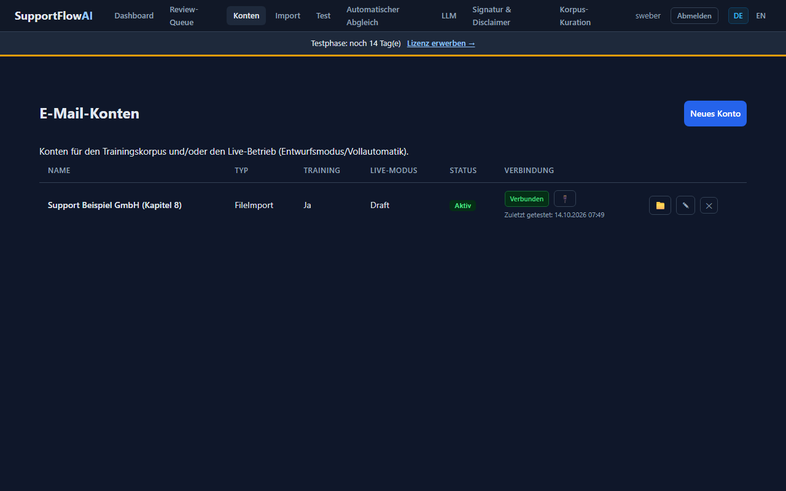Screen dimensions: 786x491
Task: Click the Testphase: noch 14 Tag(e) notice
Action: 356,44
